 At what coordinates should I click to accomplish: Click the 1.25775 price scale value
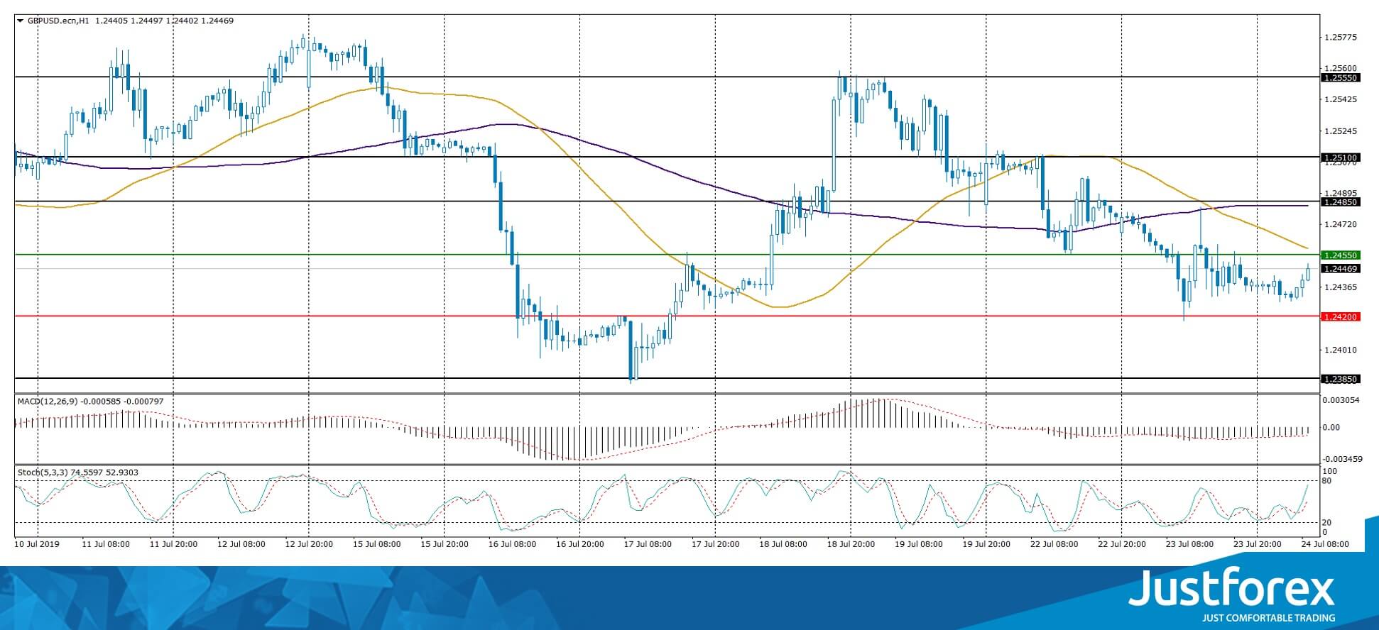tap(1341, 37)
